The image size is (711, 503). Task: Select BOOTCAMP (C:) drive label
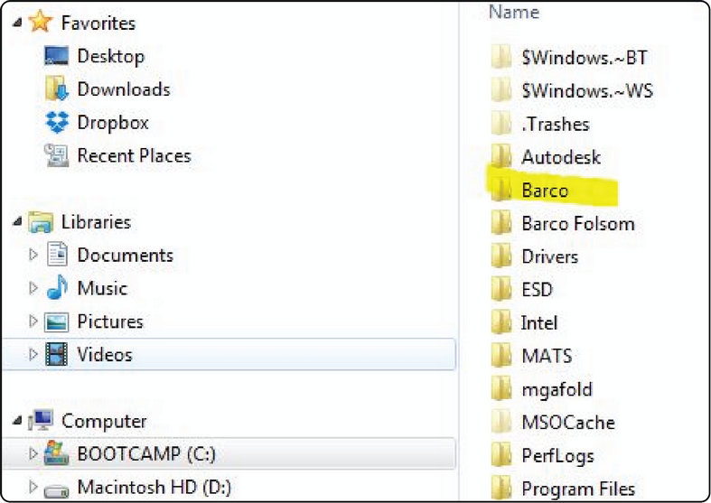click(x=146, y=454)
